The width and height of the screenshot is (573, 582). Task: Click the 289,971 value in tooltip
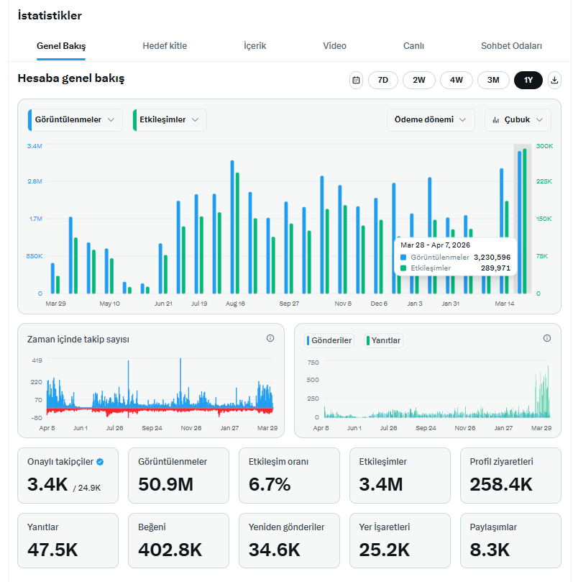pyautogui.click(x=495, y=268)
